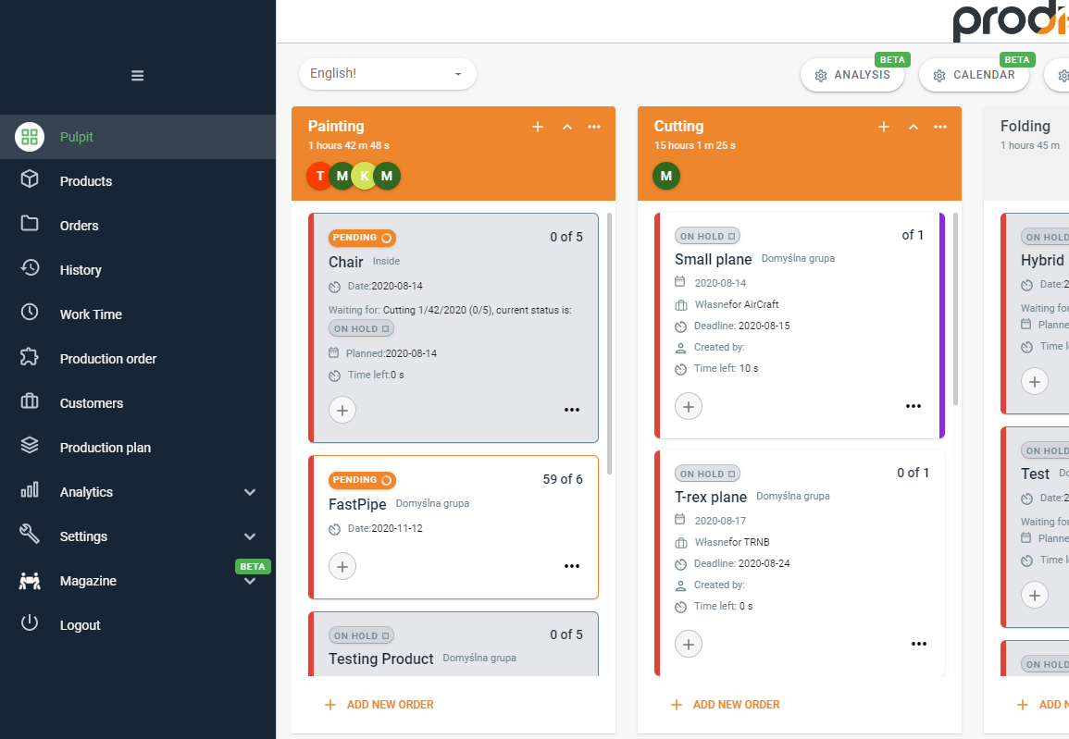View the History page
The height and width of the screenshot is (739, 1069).
click(x=81, y=269)
